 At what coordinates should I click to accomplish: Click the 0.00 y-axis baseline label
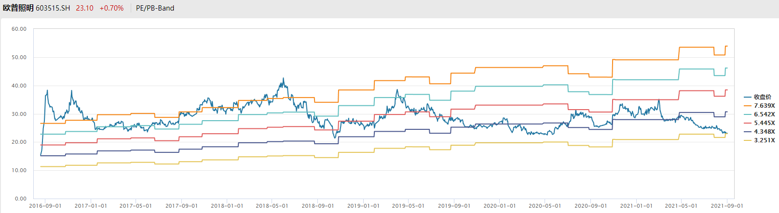(x=21, y=199)
